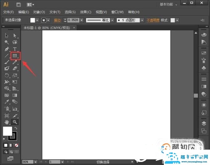Screen dimensions: 210x165
Task: Select the Rotate tool
Action: (x=7, y=75)
